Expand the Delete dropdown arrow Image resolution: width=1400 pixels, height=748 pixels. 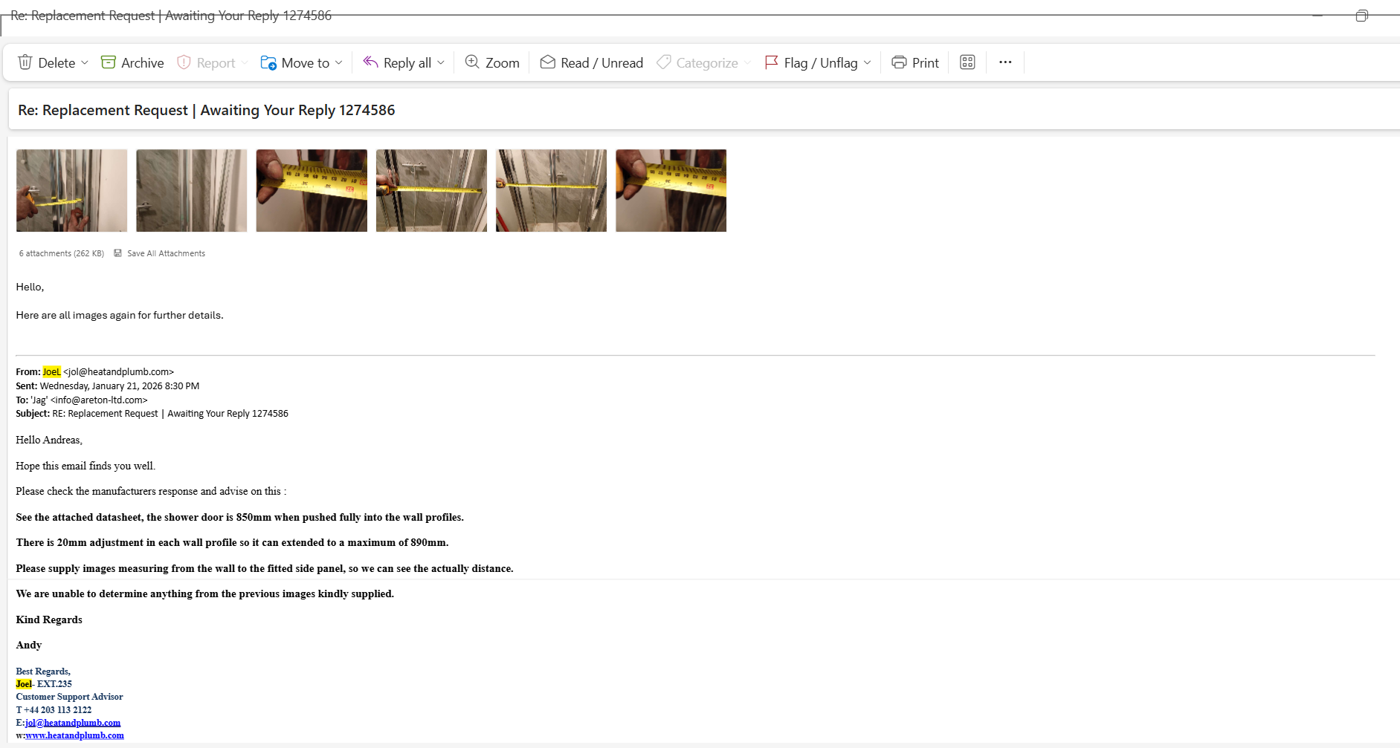click(x=85, y=62)
